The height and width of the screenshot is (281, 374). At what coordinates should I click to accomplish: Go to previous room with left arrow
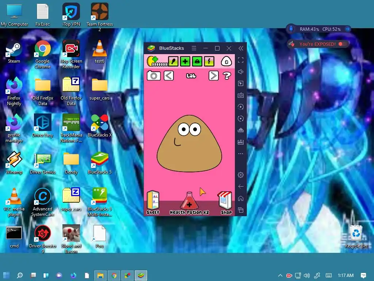point(169,76)
